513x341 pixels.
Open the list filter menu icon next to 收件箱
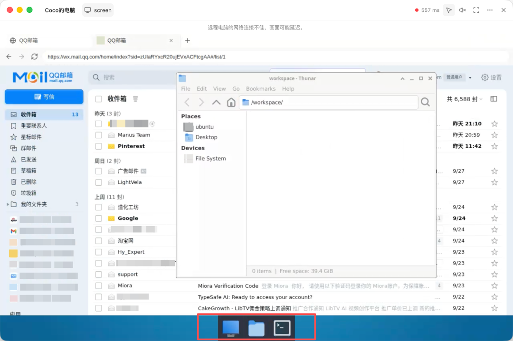pyautogui.click(x=135, y=99)
